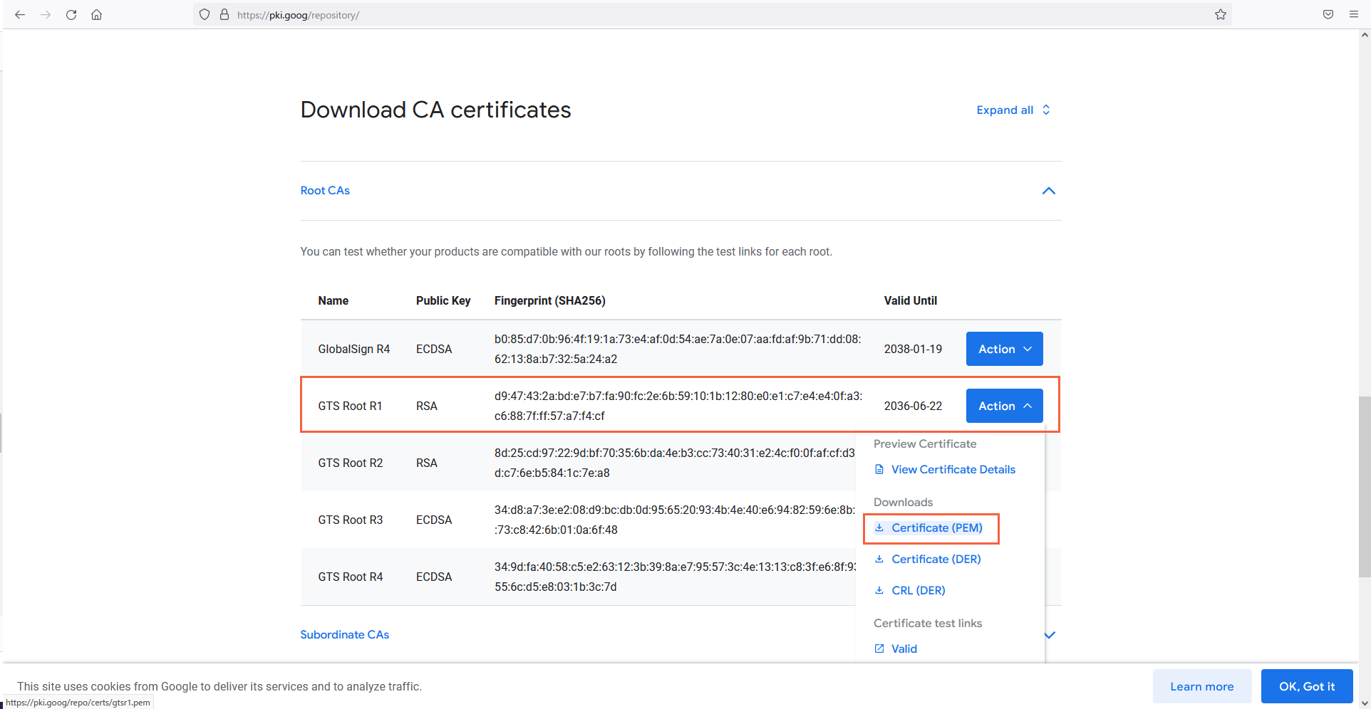This screenshot has width=1371, height=709.
Task: Download Certificate (PEM) from menu
Action: [936, 527]
